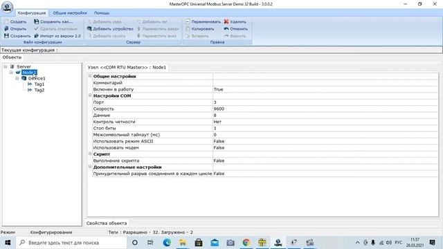Click the Сохранить save icon
This screenshot has height=249, width=443.
coord(6,36)
